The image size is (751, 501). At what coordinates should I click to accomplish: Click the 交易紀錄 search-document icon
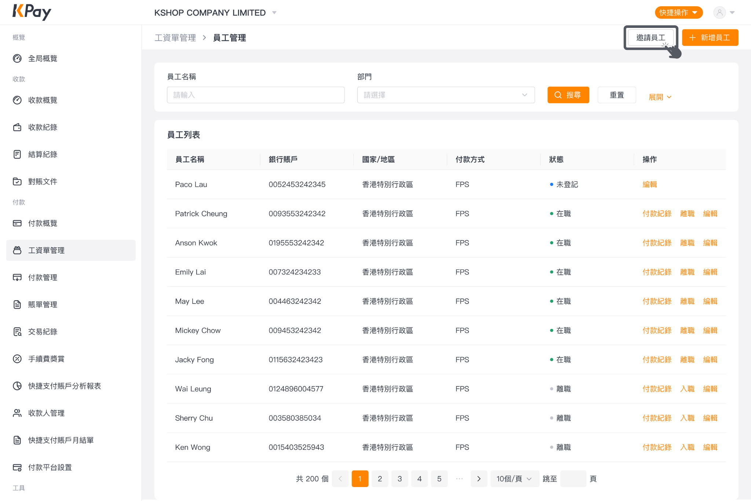tap(17, 332)
